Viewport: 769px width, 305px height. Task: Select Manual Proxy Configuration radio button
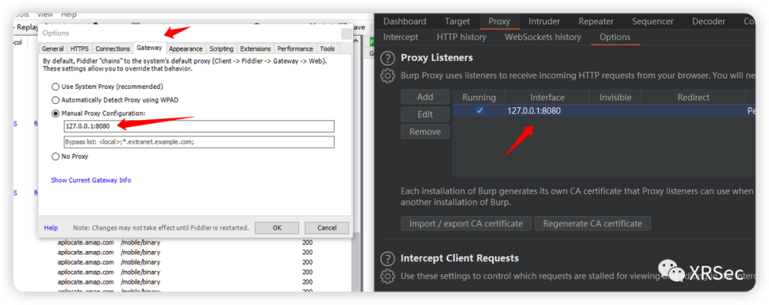tap(56, 114)
